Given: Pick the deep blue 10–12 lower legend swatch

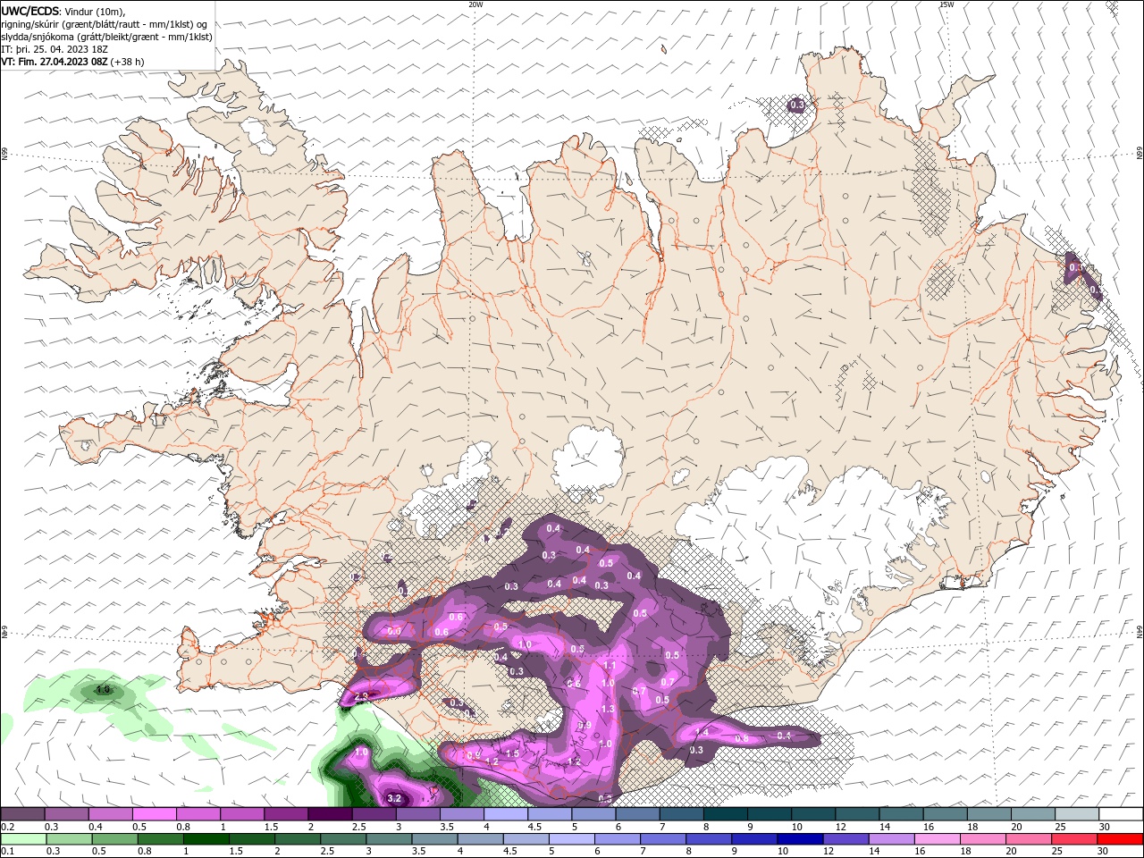Looking at the screenshot, I should (799, 839).
